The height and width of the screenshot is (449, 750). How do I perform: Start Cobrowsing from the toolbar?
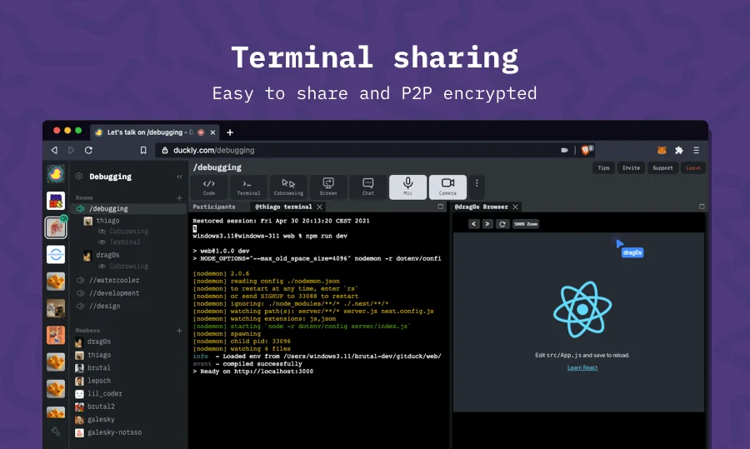pos(288,187)
